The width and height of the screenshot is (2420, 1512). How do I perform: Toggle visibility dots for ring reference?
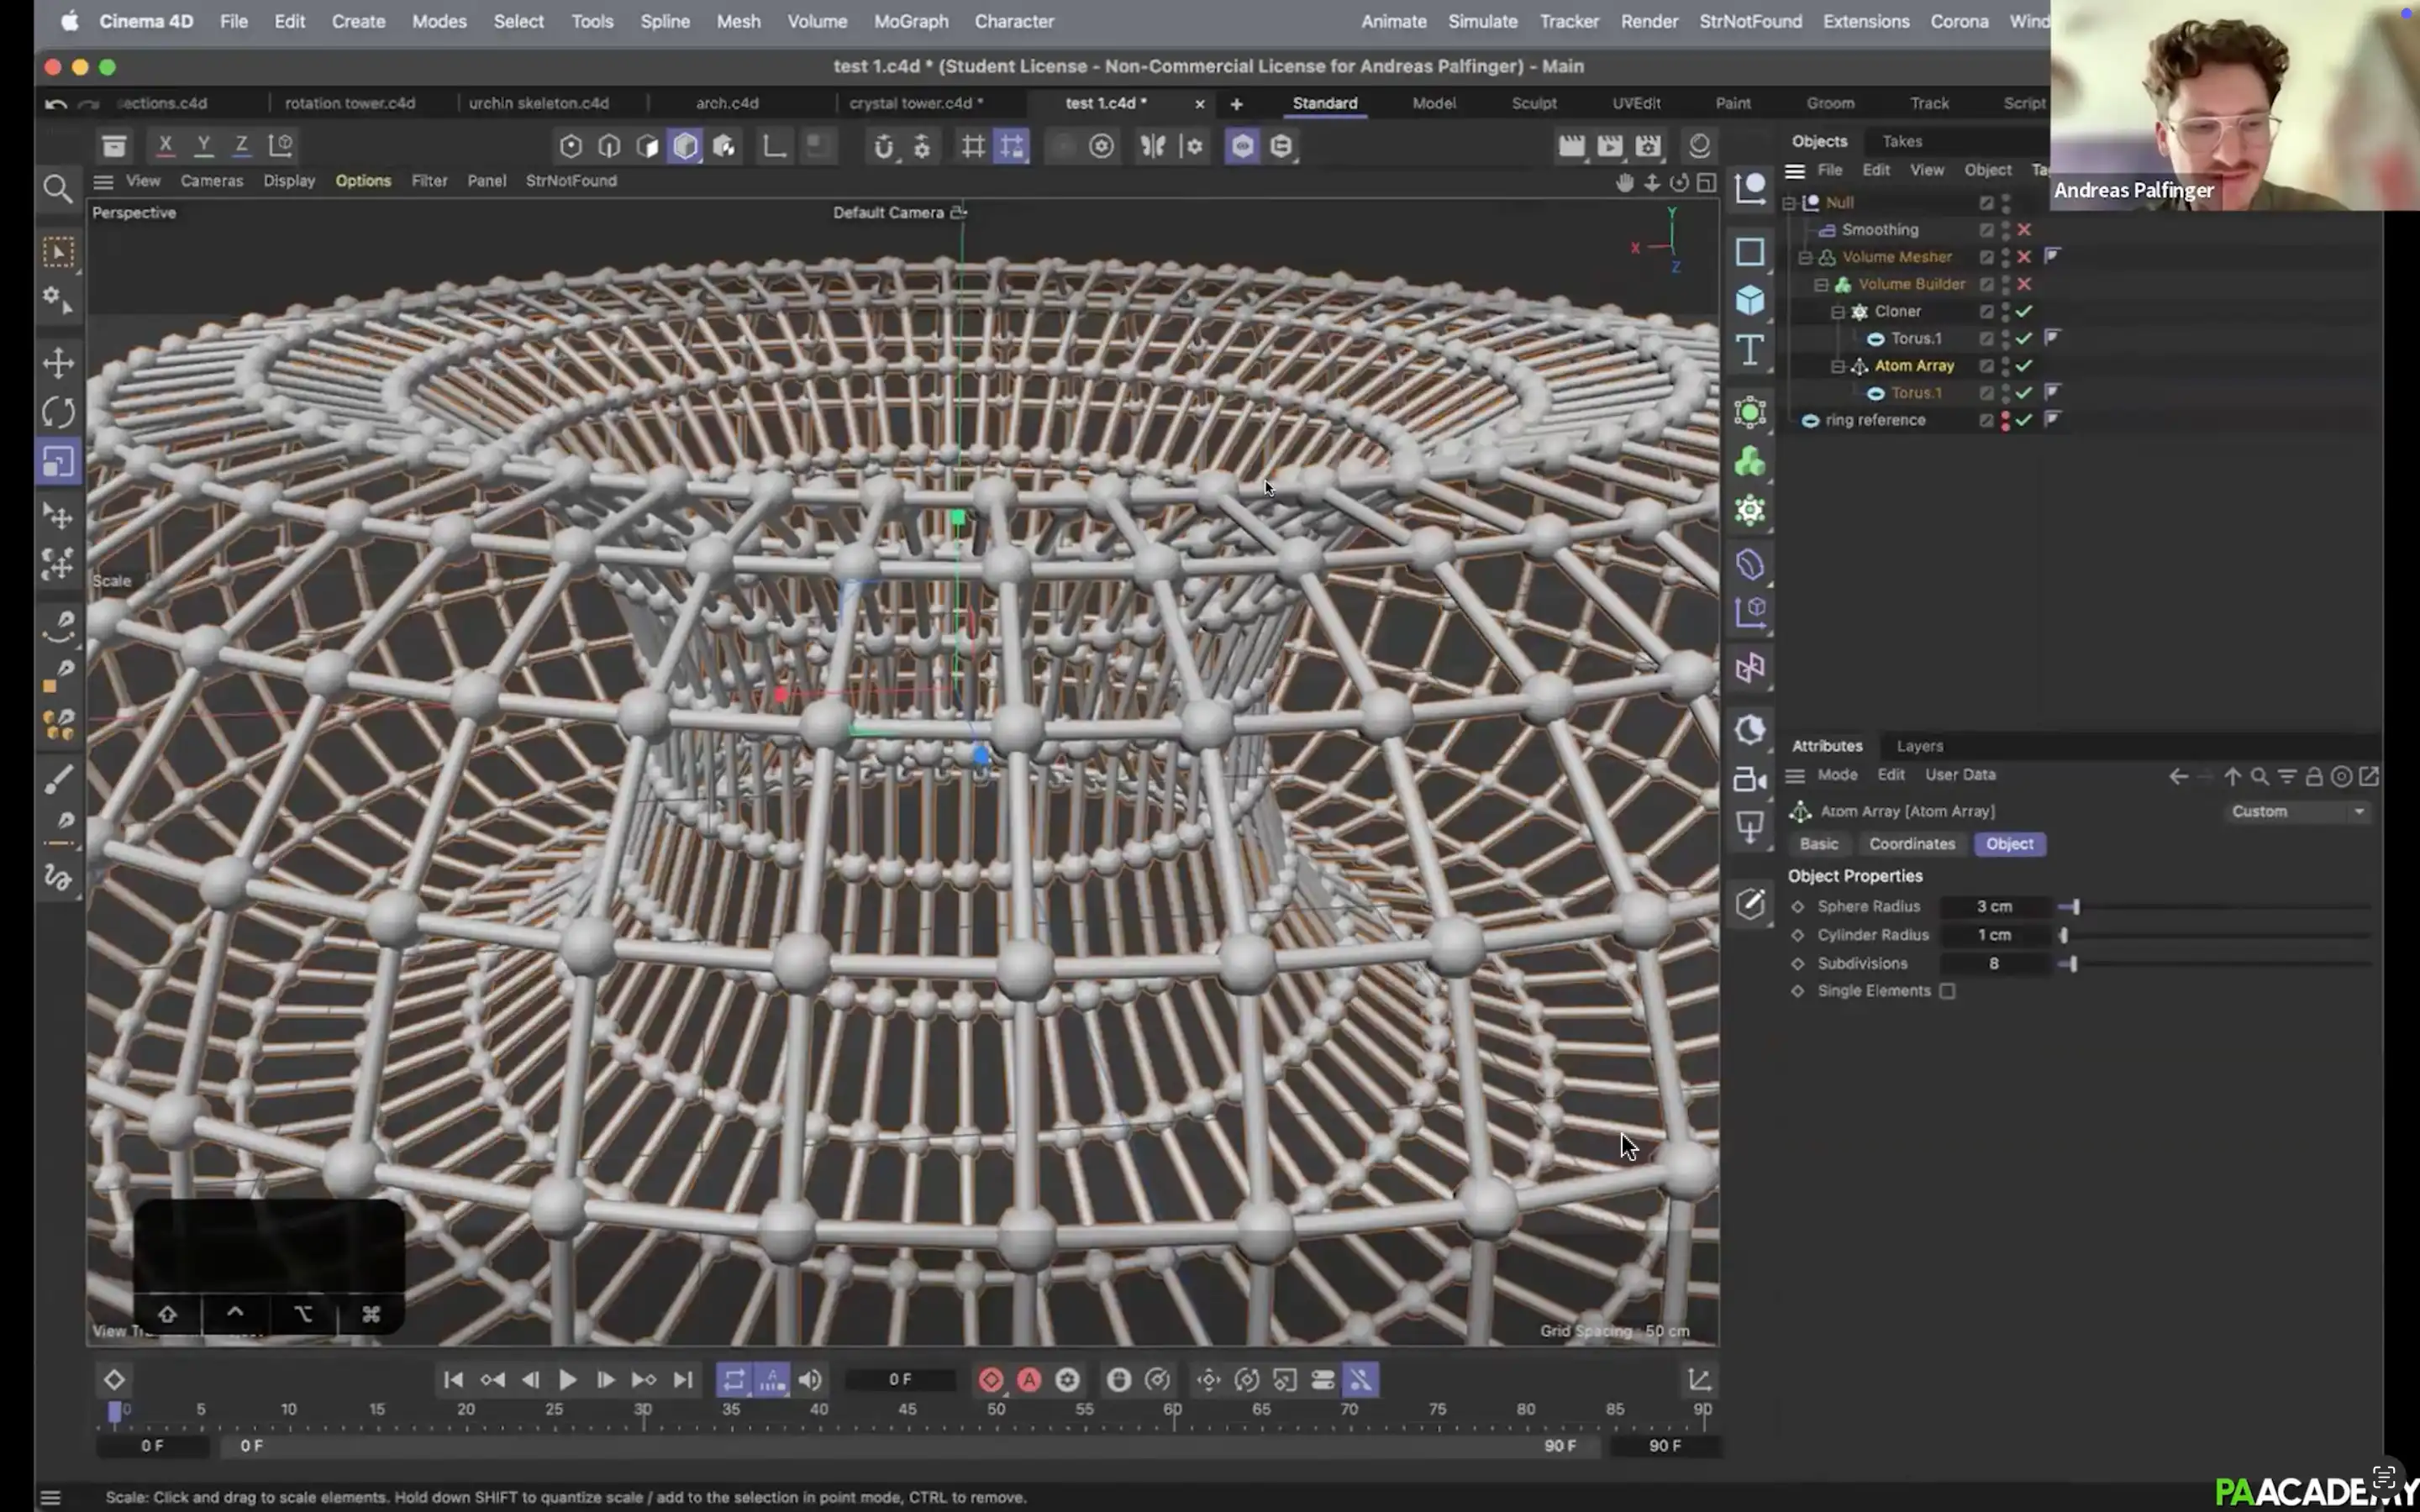[2005, 420]
